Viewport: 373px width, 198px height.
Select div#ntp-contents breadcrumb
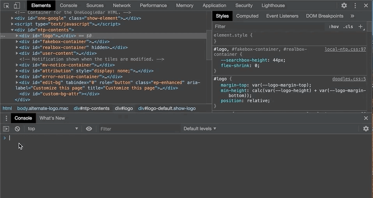click(92, 108)
